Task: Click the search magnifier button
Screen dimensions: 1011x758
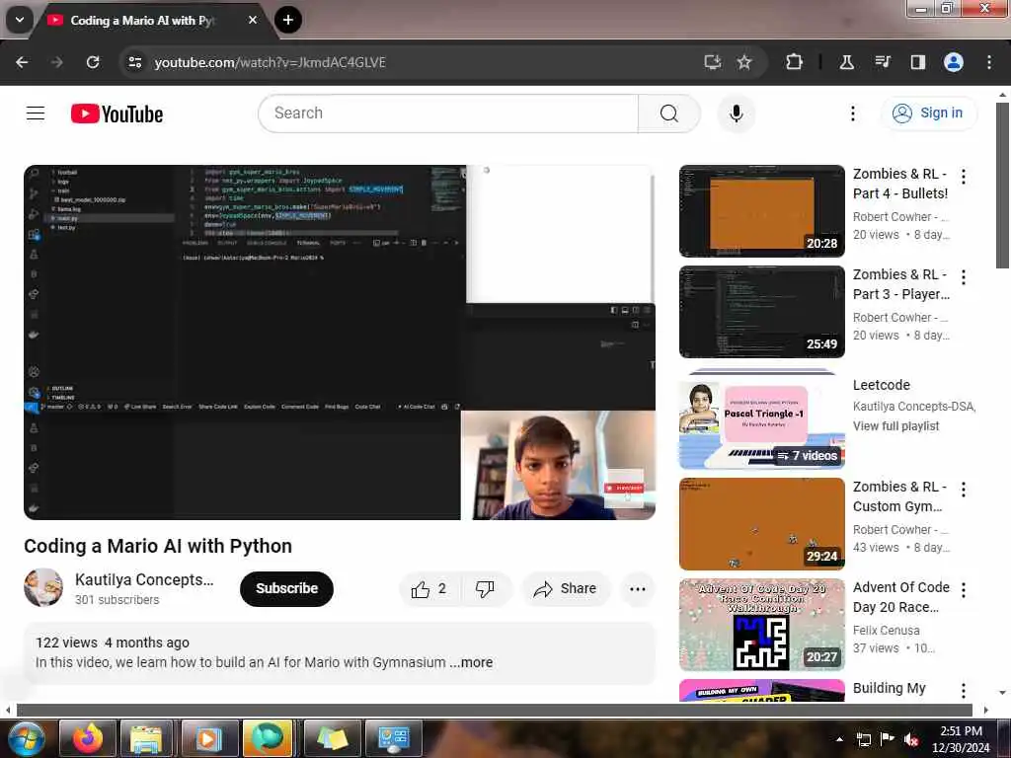Action: (x=668, y=114)
